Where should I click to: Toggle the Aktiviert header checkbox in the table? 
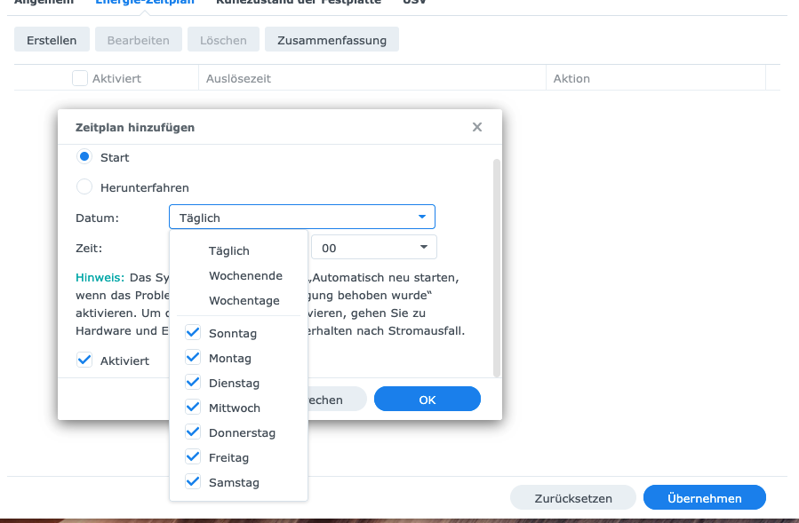pyautogui.click(x=79, y=78)
